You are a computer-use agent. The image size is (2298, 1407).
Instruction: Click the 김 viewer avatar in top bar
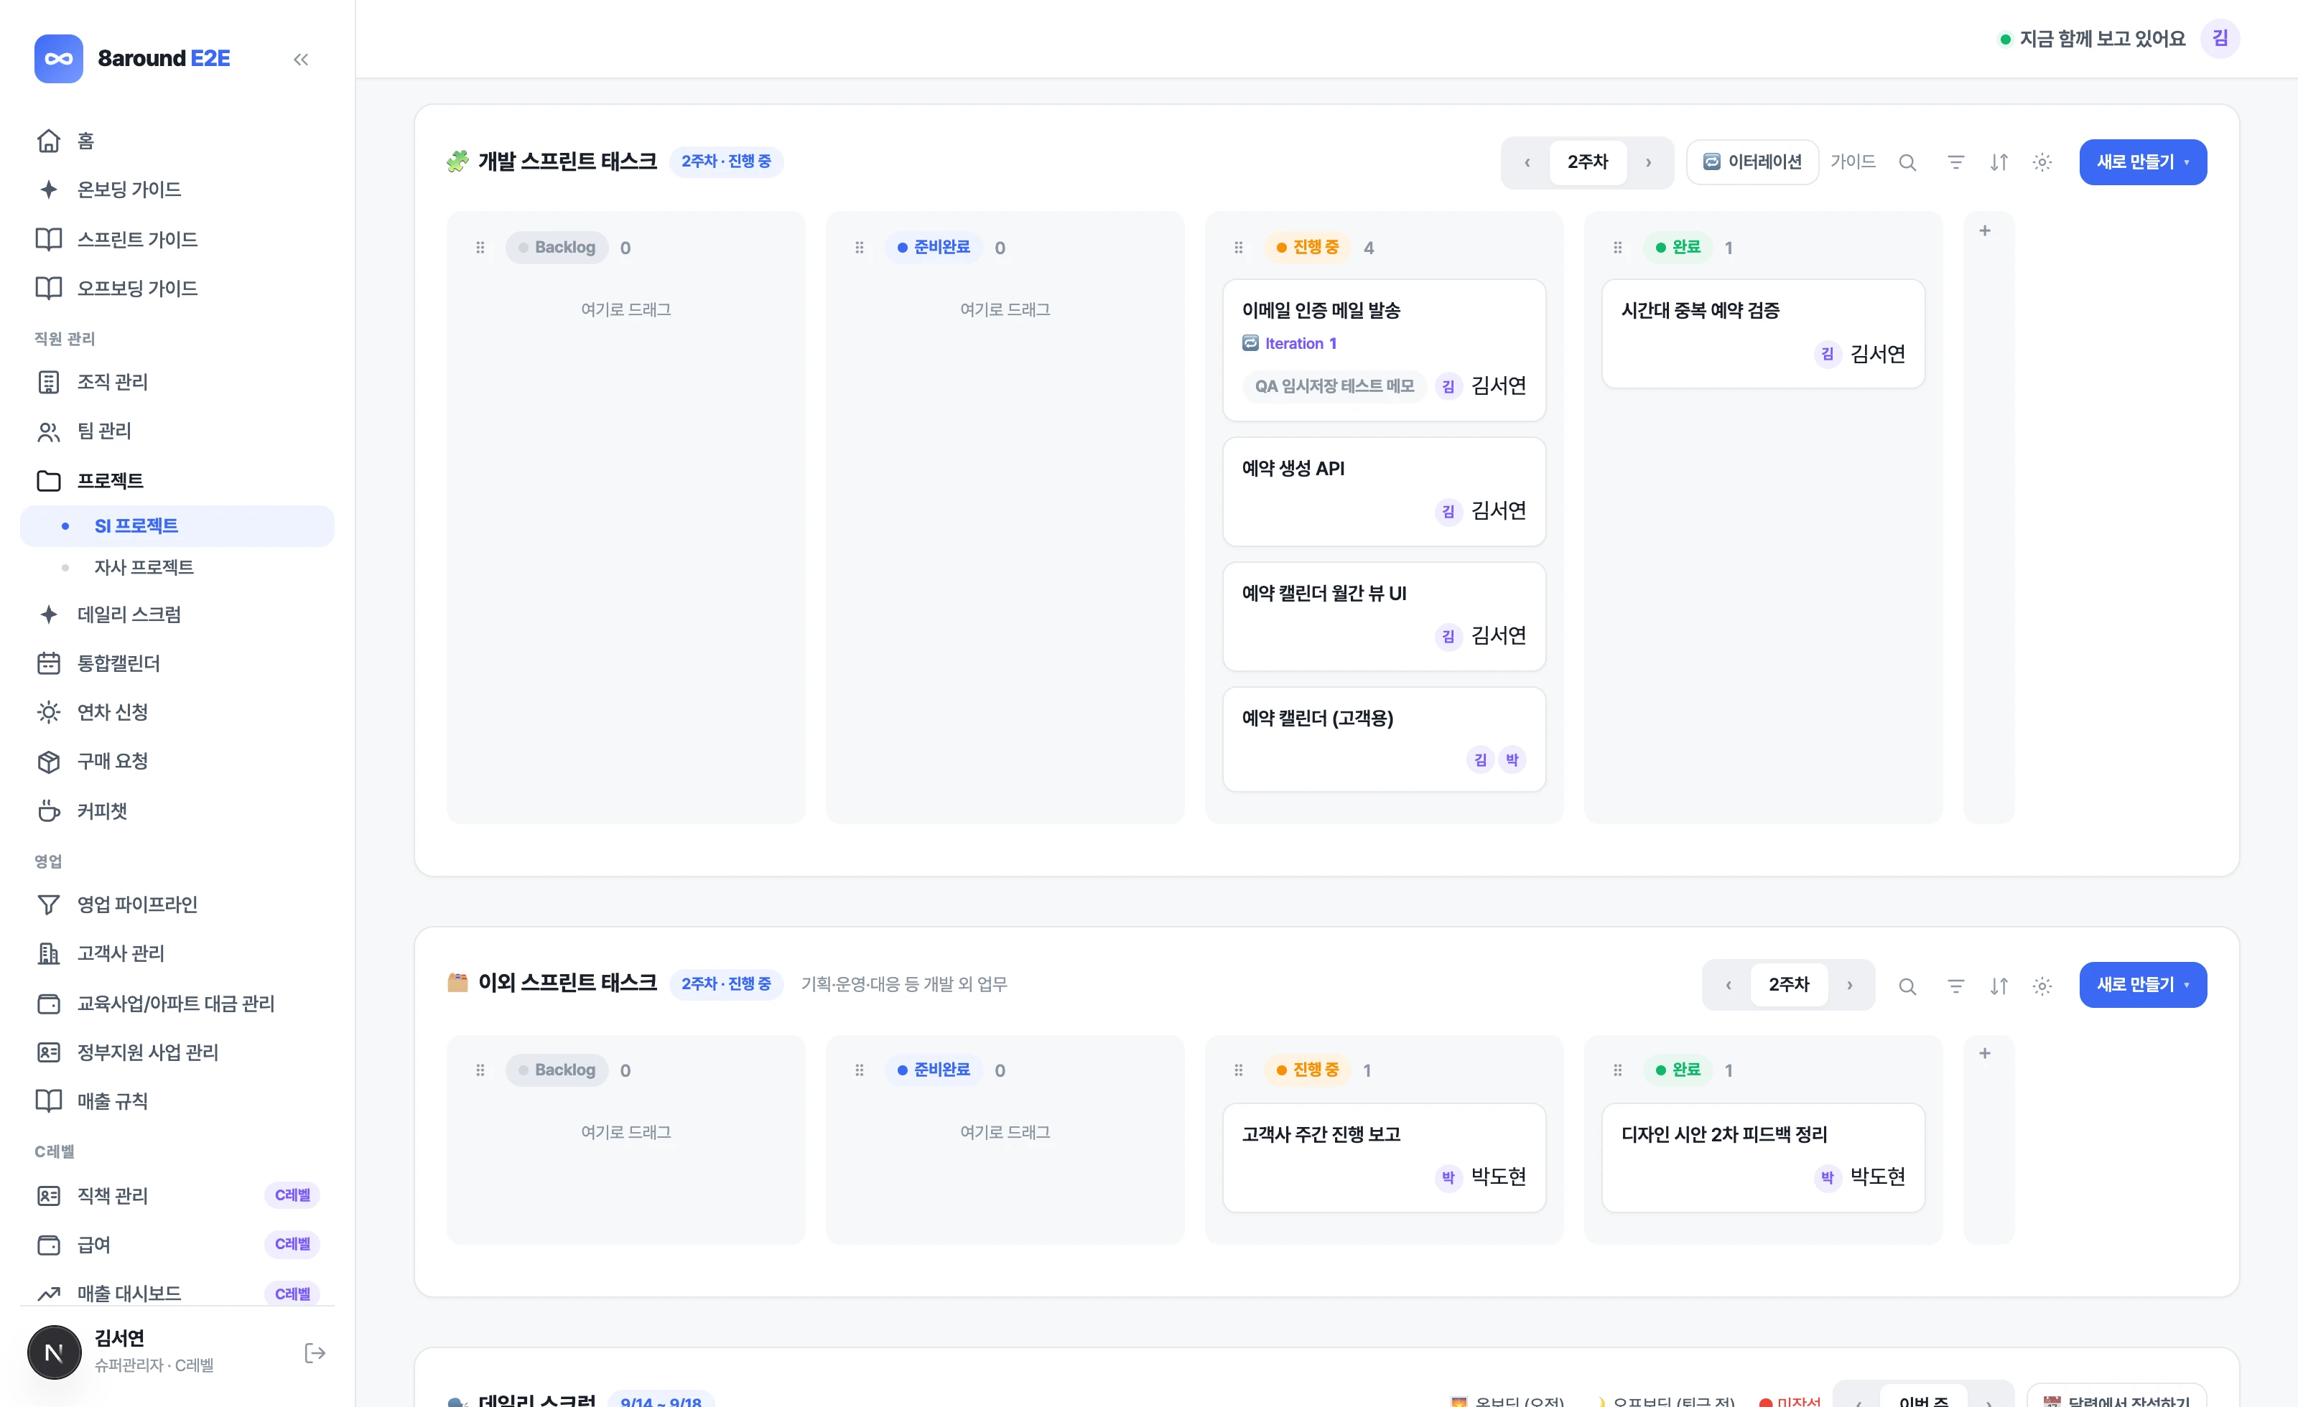coord(2220,38)
